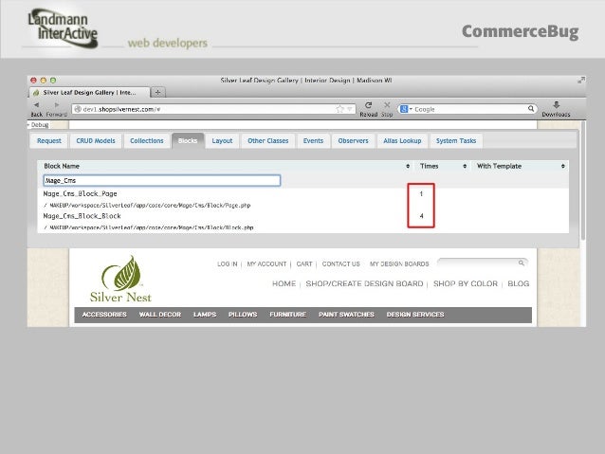Open the PAINT SWATCHES category menu
605x454 pixels.
coord(346,315)
